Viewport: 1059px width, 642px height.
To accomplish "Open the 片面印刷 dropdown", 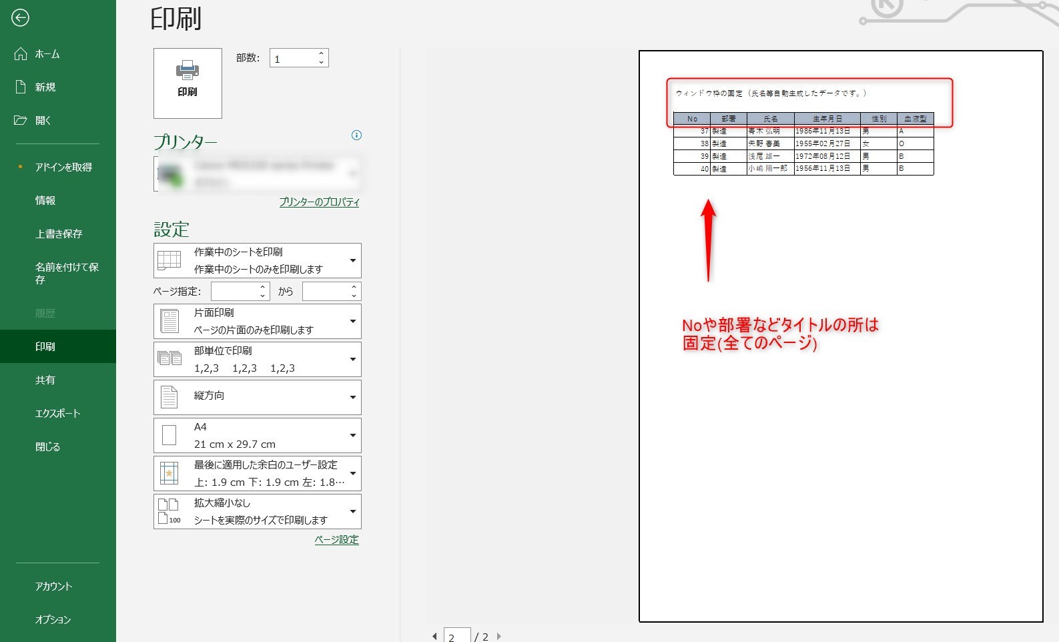I will click(258, 321).
